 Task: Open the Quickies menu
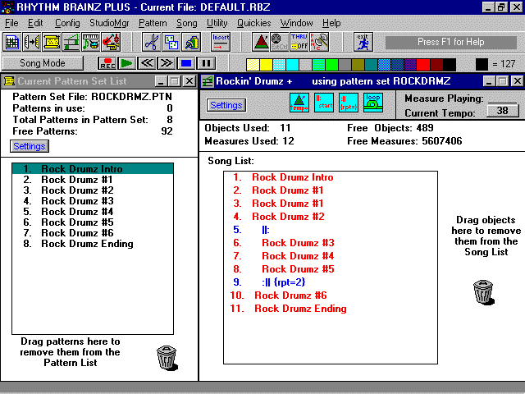(253, 23)
